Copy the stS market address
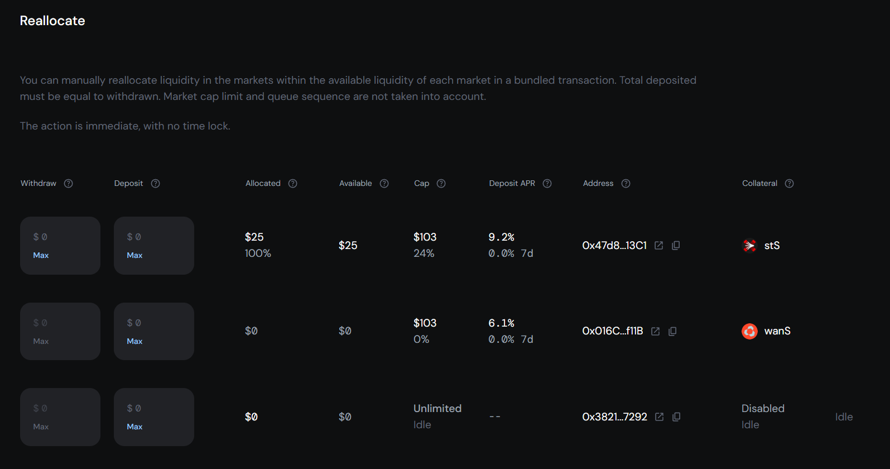The width and height of the screenshot is (890, 469). (x=676, y=245)
